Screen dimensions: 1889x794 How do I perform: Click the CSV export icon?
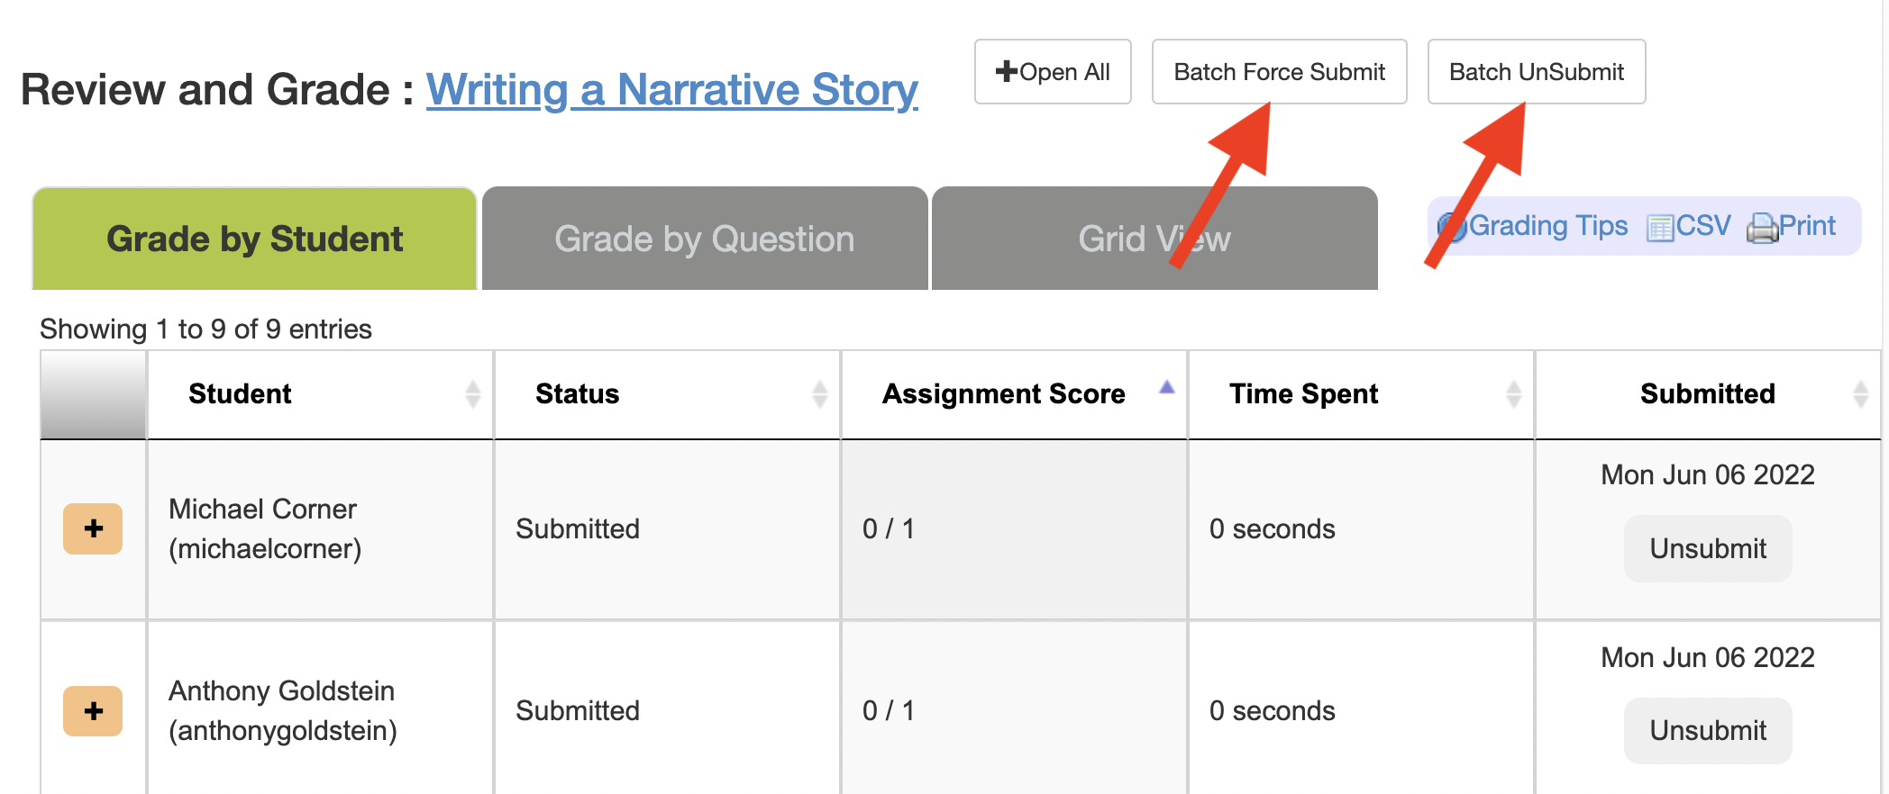pos(1660,228)
